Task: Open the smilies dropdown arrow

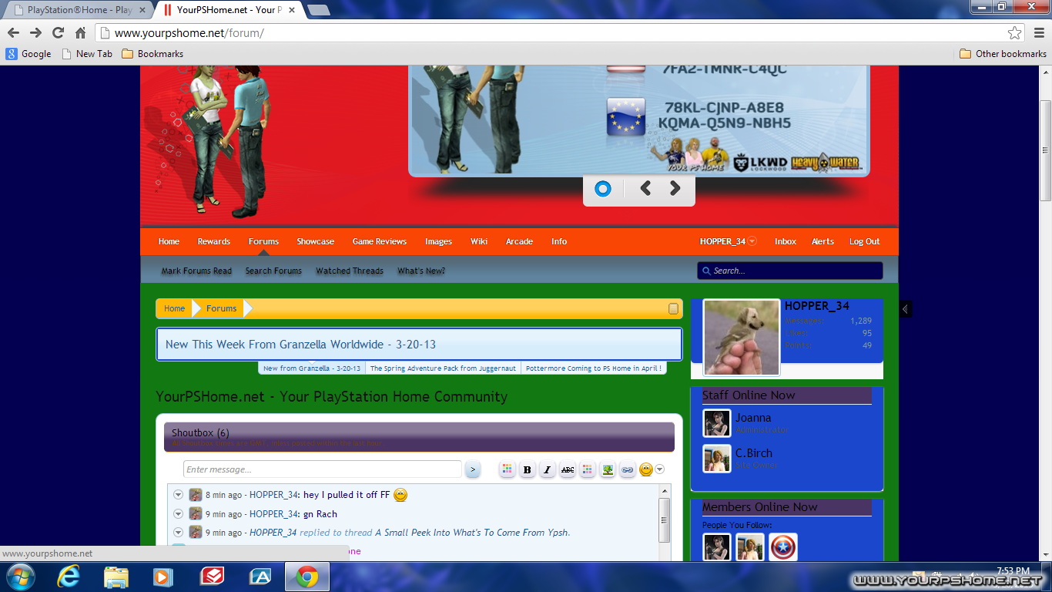Action: click(x=660, y=469)
